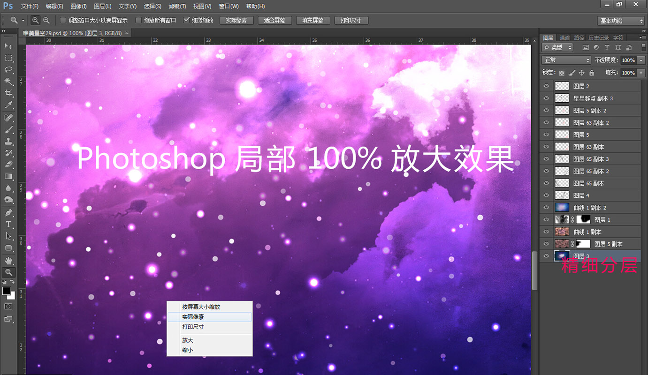648x375 pixels.
Task: Select the Lasso tool
Action: pos(8,69)
